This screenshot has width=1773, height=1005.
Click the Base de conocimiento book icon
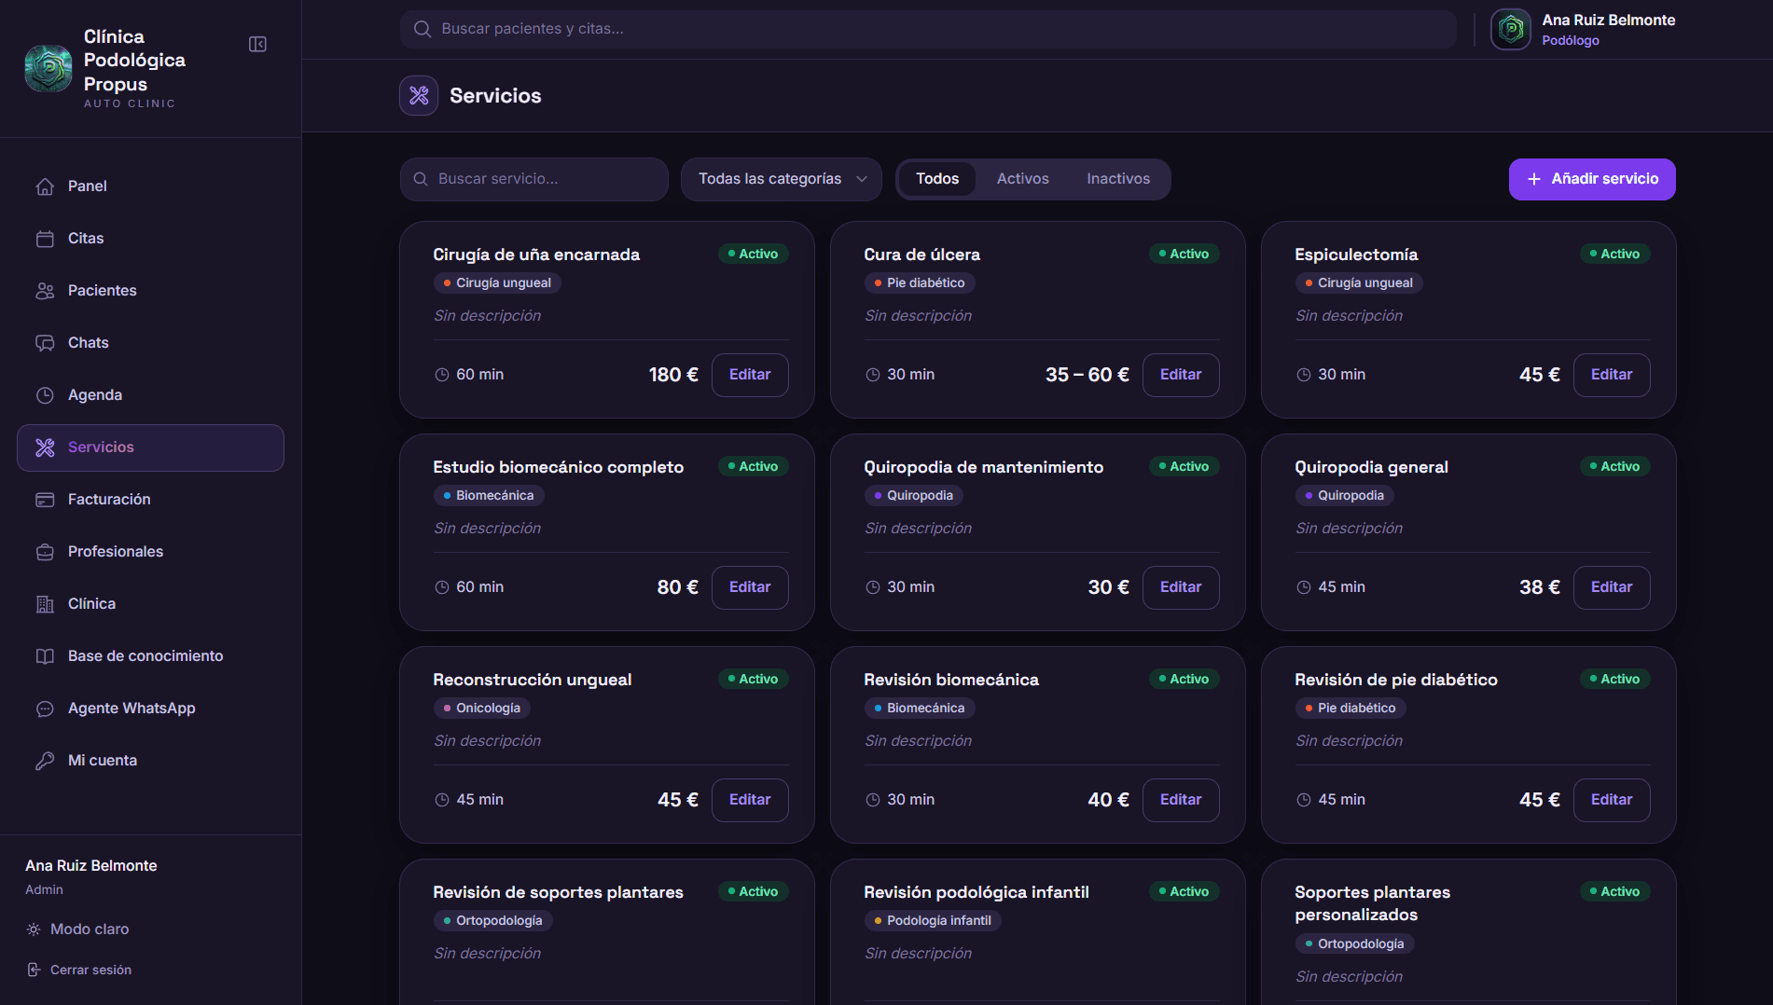coord(45,656)
